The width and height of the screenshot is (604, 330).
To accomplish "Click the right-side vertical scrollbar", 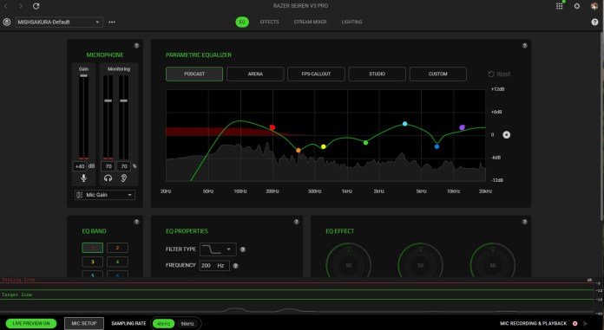I will [x=602, y=127].
